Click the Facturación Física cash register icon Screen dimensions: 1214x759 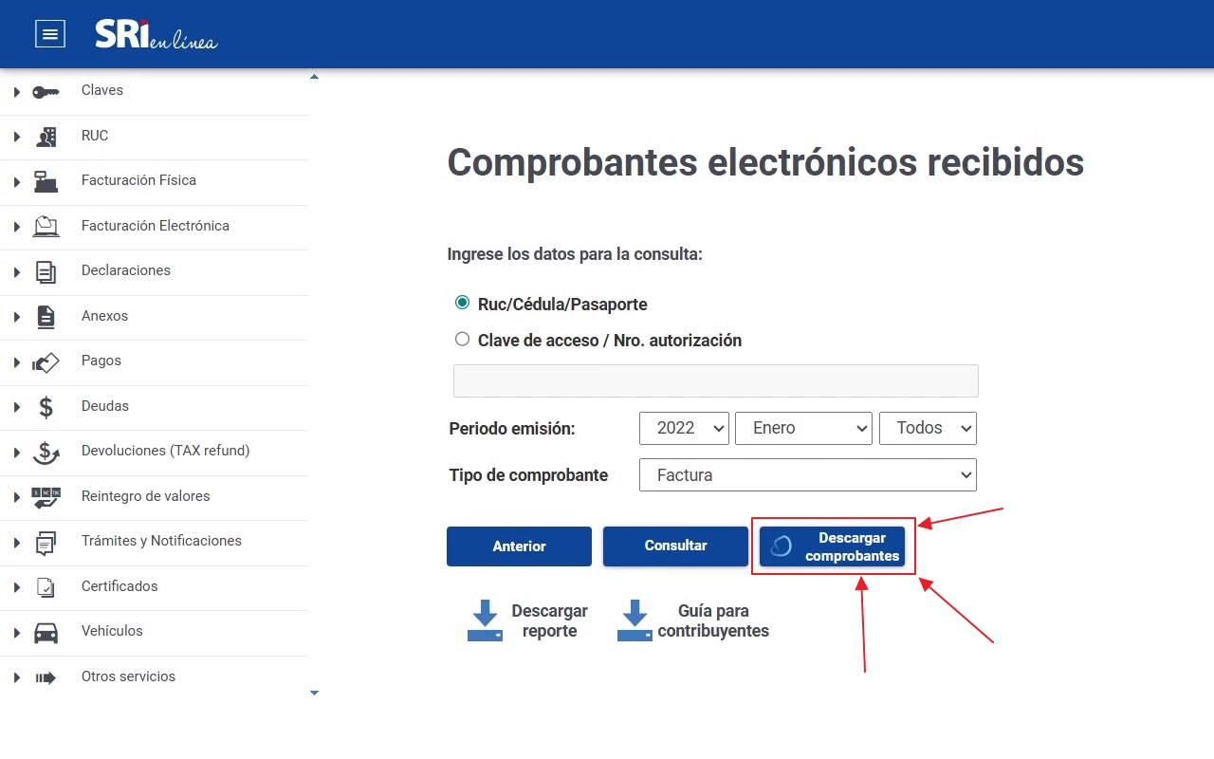pos(46,181)
